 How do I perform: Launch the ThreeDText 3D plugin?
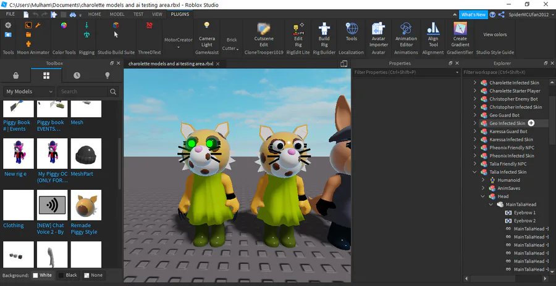(150, 25)
